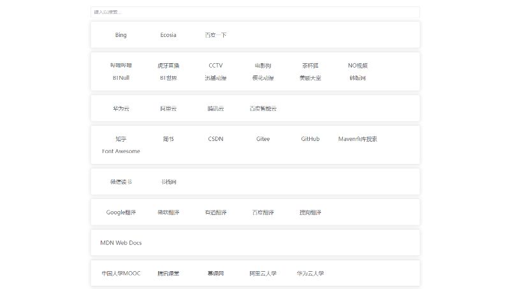This screenshot has height=289, width=510.
Task: Go to the CCTV video link
Action: coord(215,66)
